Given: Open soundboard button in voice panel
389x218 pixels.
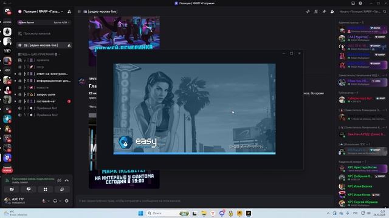Looking at the screenshot, I should point(62,190).
